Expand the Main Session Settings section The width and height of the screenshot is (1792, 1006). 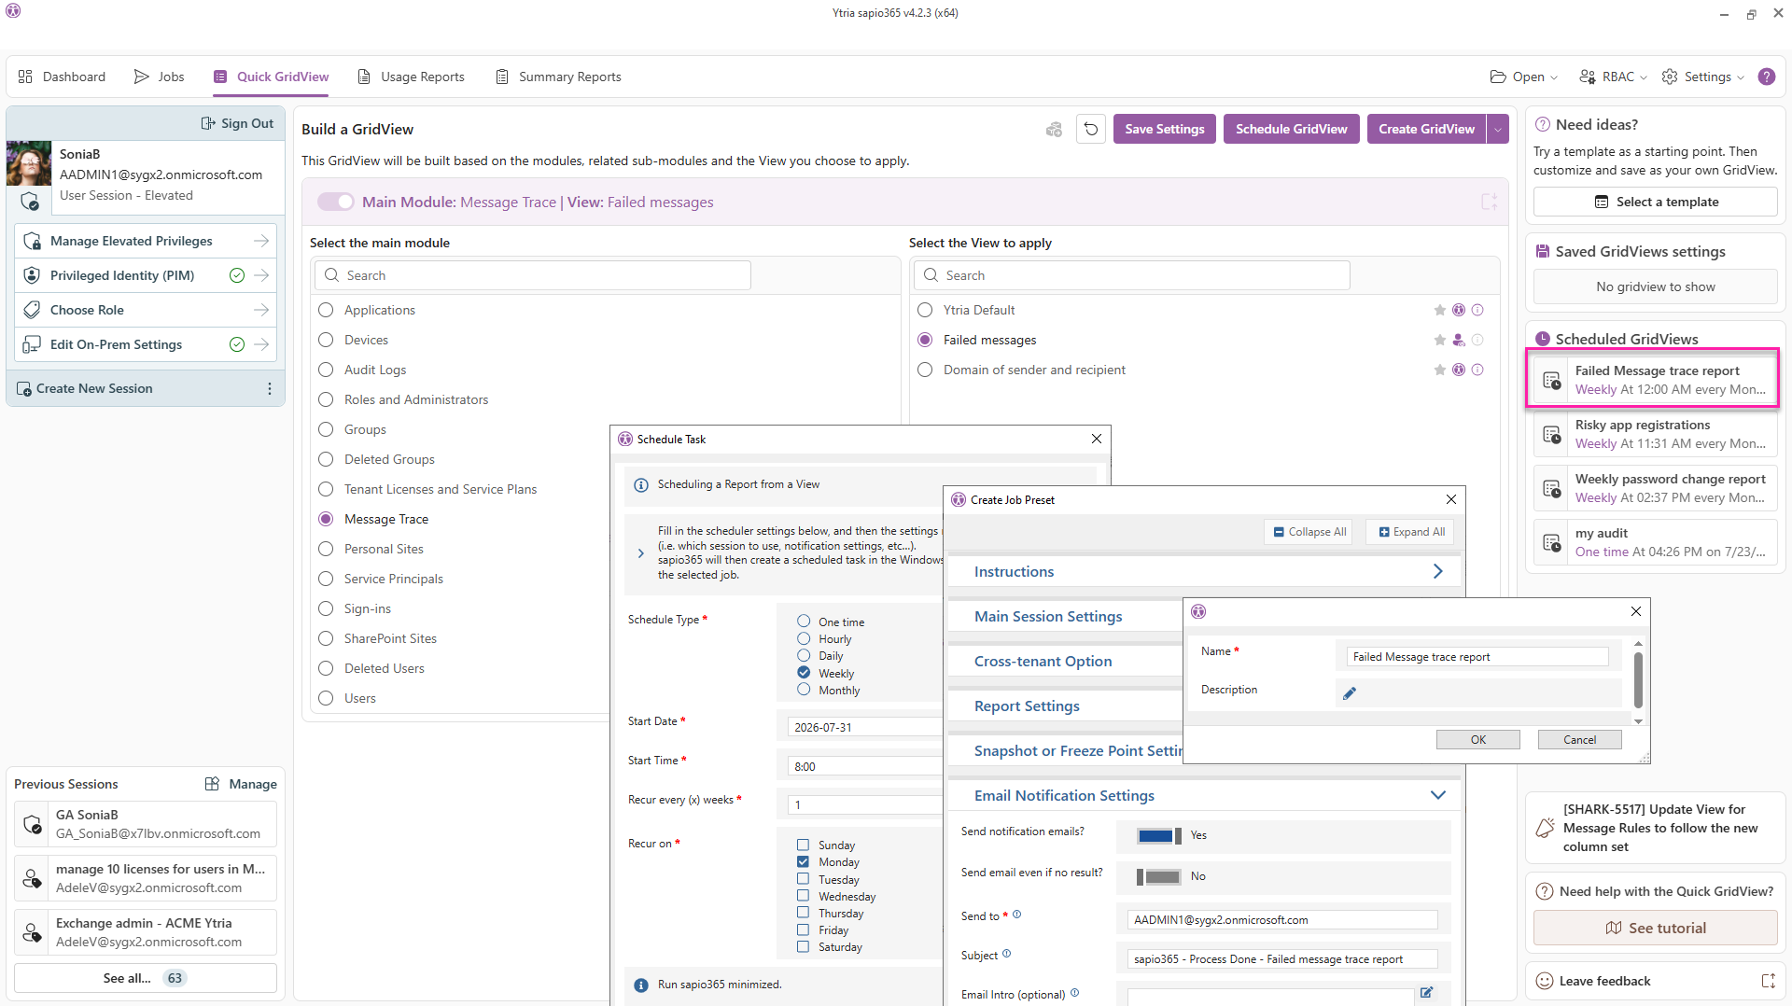1065,616
